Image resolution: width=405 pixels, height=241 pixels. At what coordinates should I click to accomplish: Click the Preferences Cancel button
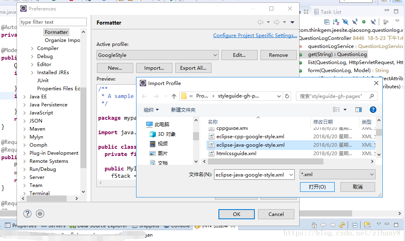pos(276,214)
